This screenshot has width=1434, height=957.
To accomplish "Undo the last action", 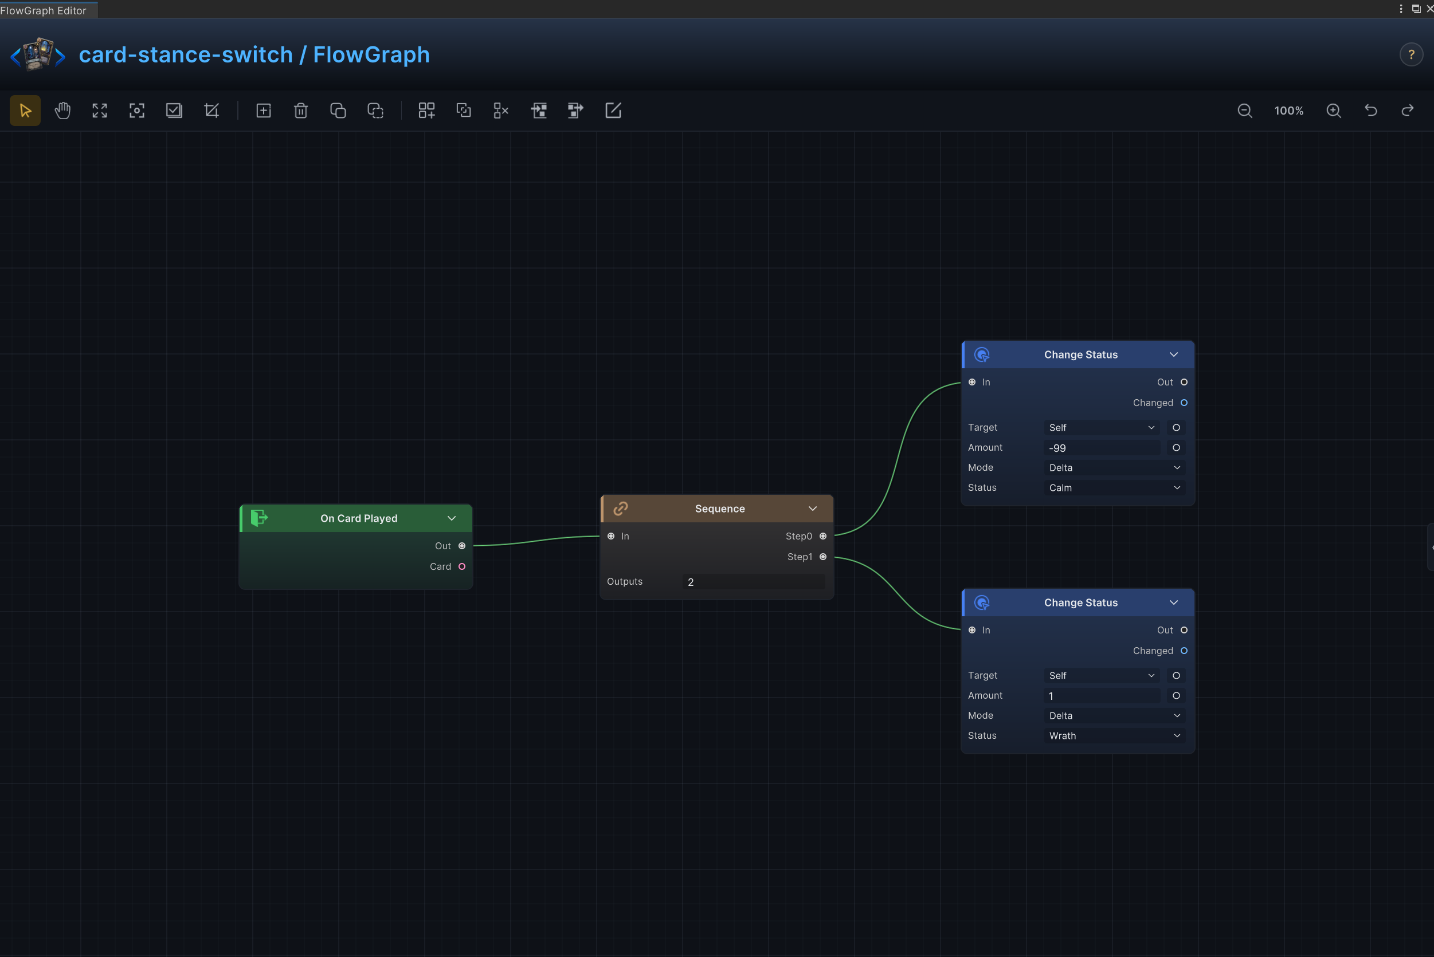I will (x=1371, y=111).
